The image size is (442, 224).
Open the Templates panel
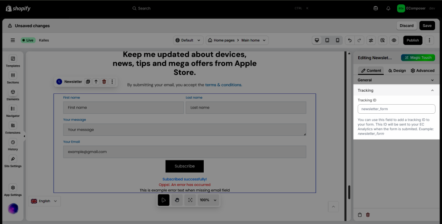[13, 61]
